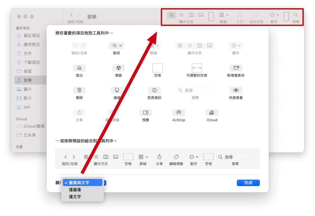Click the 編輯標籤 tag icon in the Finder window toolbar
Viewport: 315px width, 216px height.
click(x=257, y=15)
